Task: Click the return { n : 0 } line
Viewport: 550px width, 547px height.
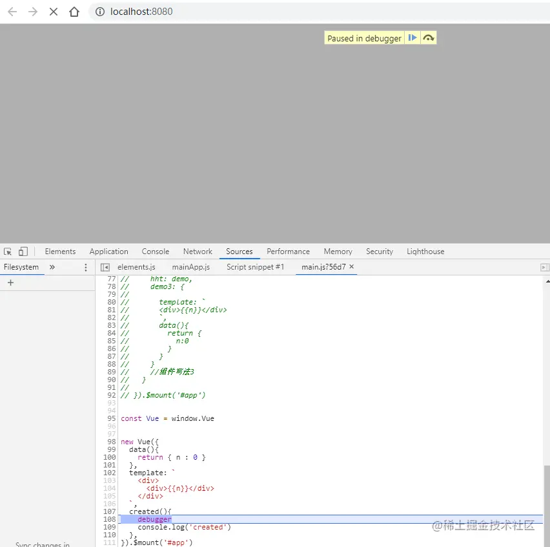Action: (x=172, y=457)
